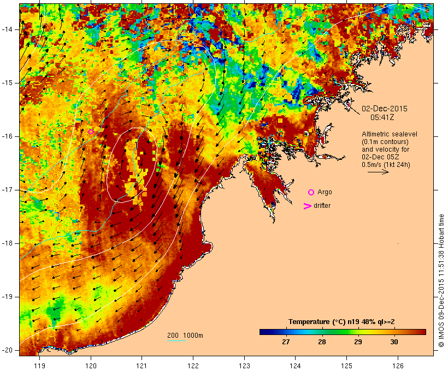Click the '0.5m/s (1kt 24h)' text

click(x=386, y=165)
